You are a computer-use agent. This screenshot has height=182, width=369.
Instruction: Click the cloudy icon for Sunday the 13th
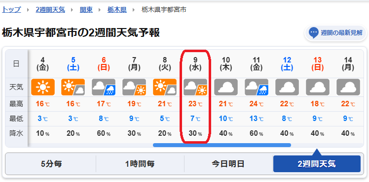pos(318,87)
